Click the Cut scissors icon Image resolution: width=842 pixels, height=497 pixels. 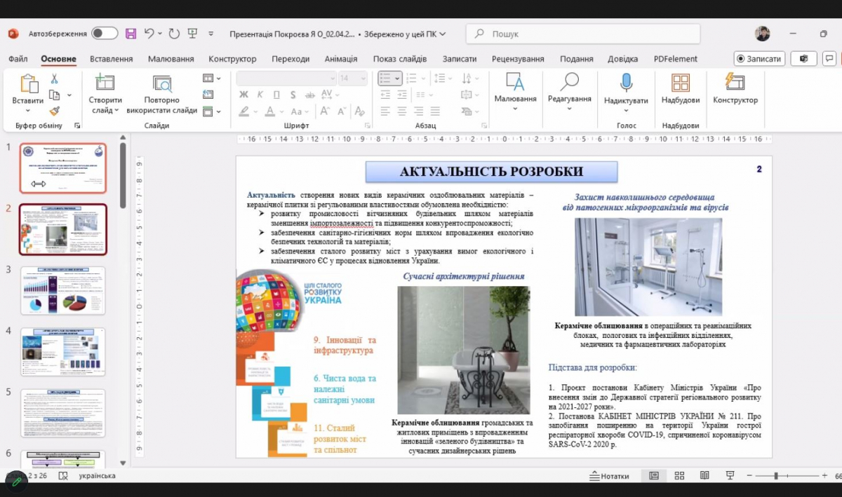[x=54, y=79]
